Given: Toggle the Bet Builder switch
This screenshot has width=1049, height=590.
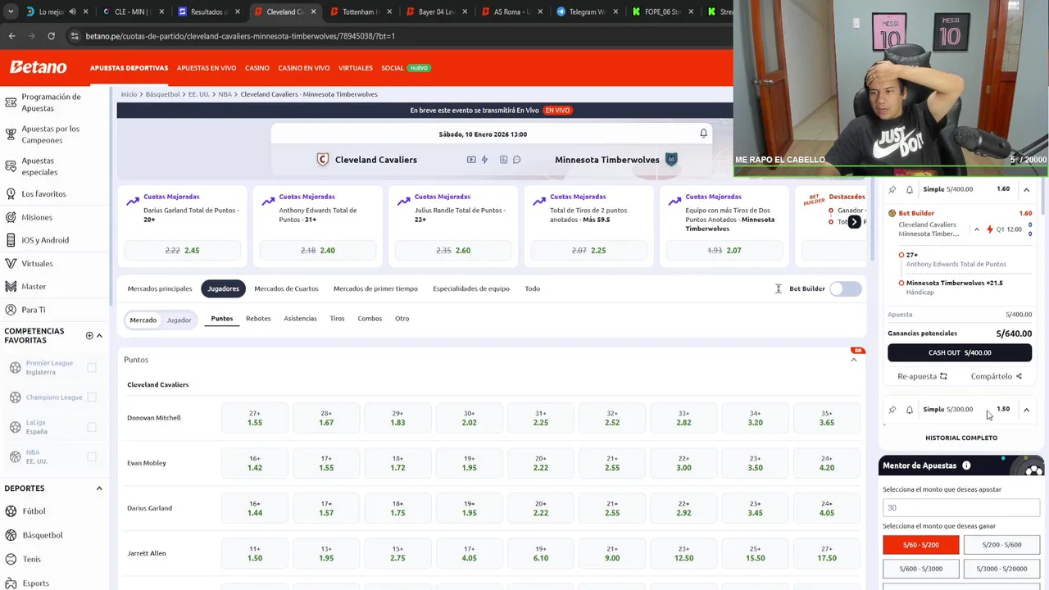Looking at the screenshot, I should point(846,288).
